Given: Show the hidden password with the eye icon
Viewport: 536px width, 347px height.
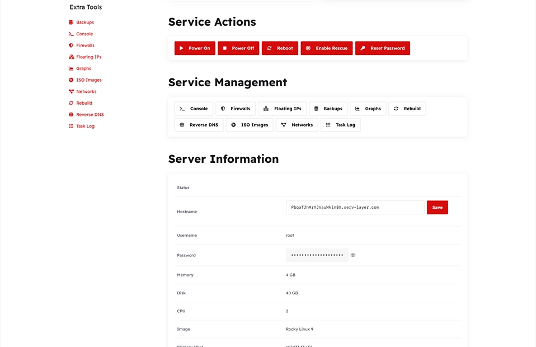Looking at the screenshot, I should pyautogui.click(x=353, y=255).
